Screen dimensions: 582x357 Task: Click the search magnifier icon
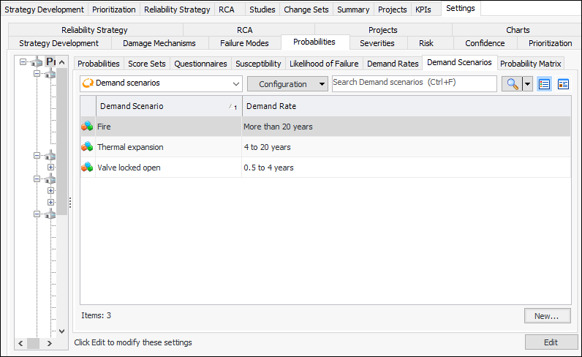click(x=511, y=83)
